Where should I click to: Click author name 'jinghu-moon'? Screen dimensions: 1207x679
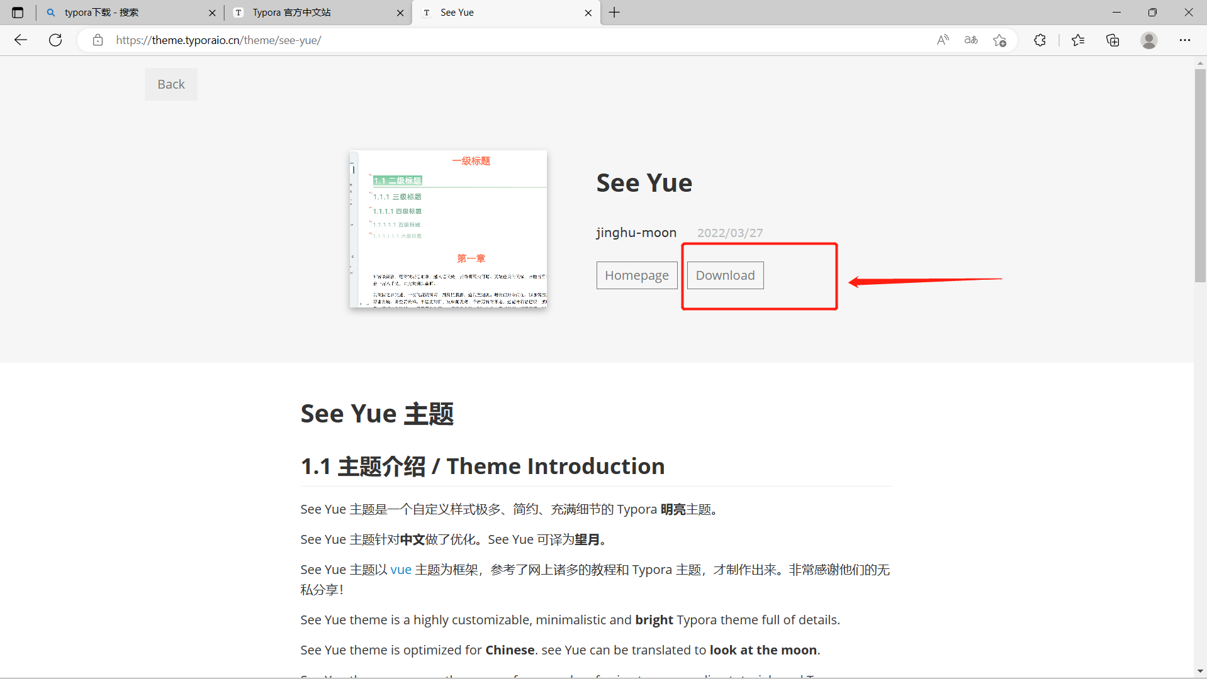click(x=636, y=233)
